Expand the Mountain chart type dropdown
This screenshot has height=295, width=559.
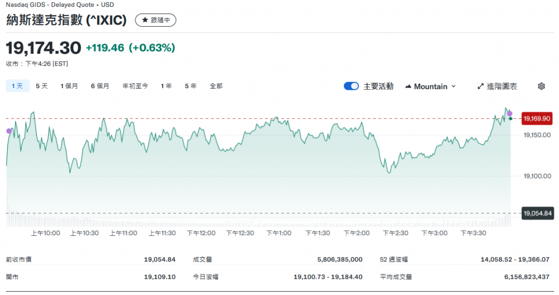pos(453,86)
